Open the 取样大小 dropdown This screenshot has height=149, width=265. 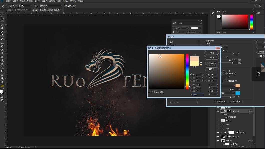point(25,6)
